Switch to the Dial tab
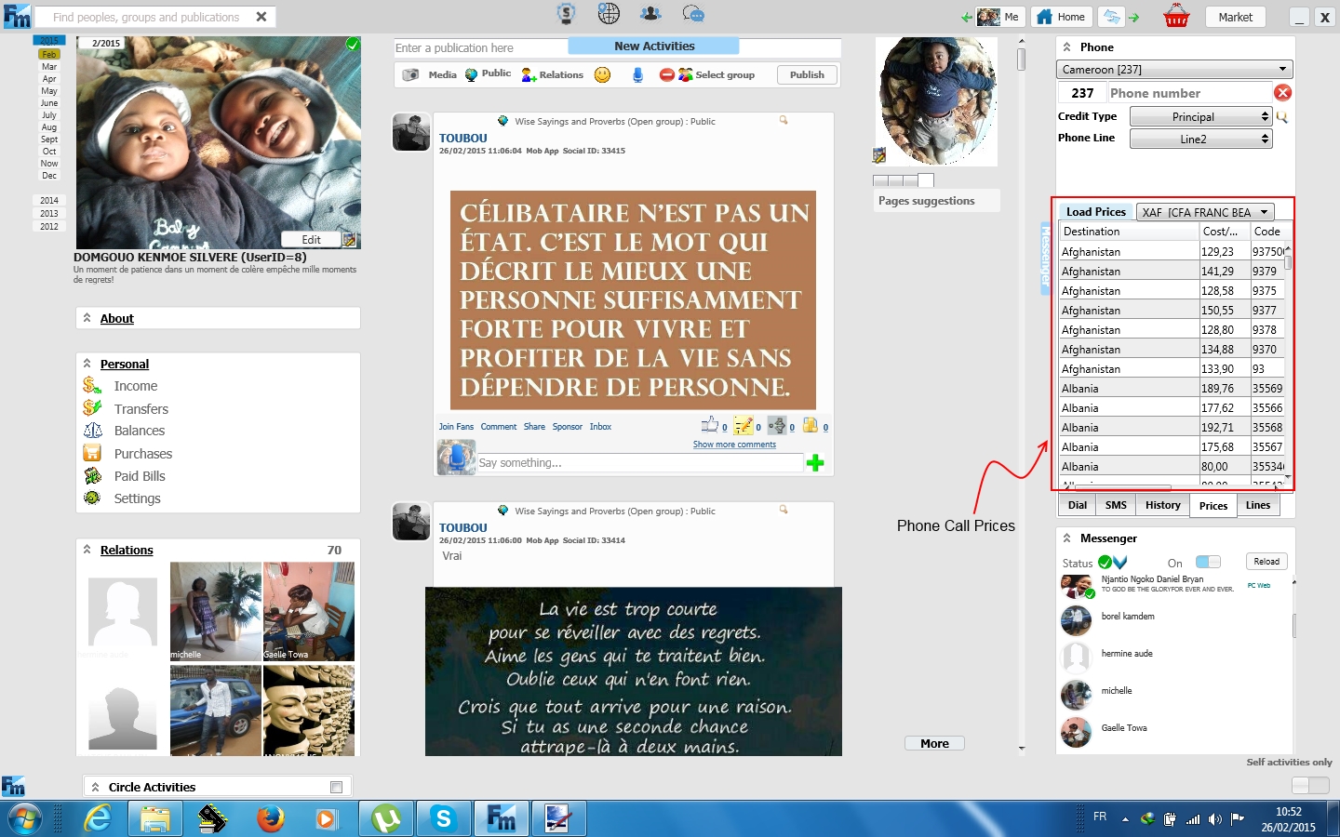 1078,505
